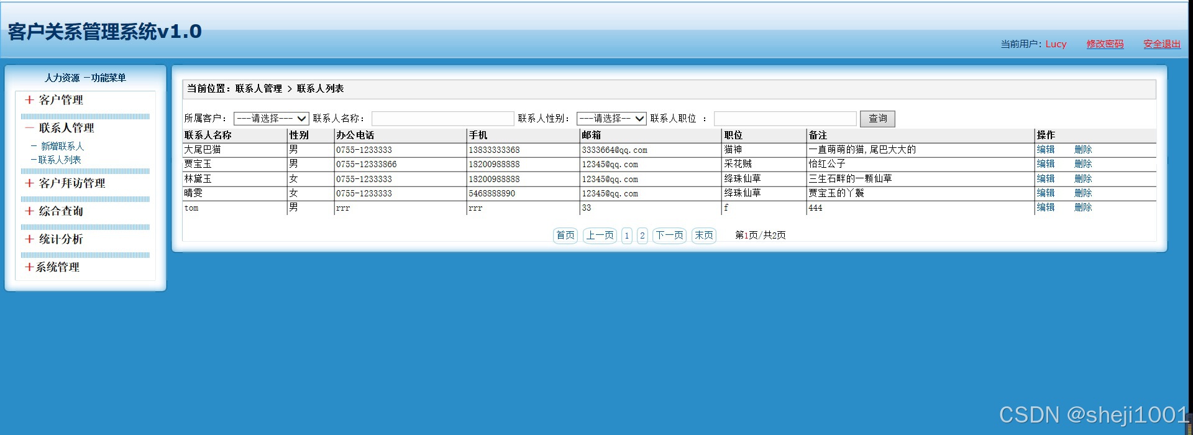Click the 办公电话 column header
The image size is (1193, 435).
(355, 135)
